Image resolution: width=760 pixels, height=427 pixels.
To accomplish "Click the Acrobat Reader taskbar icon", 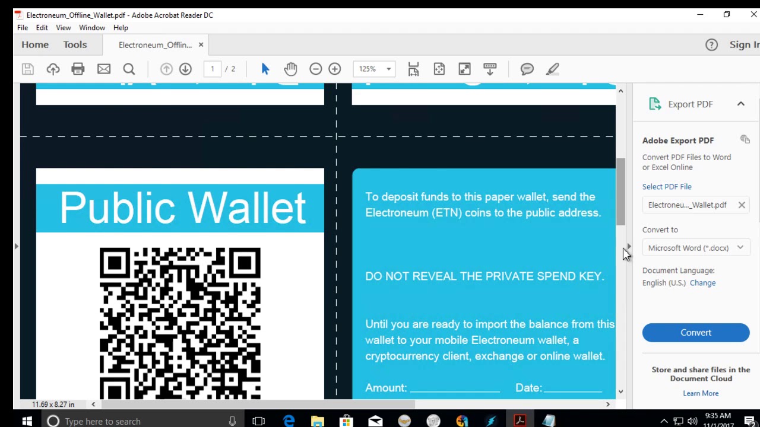I will (520, 421).
